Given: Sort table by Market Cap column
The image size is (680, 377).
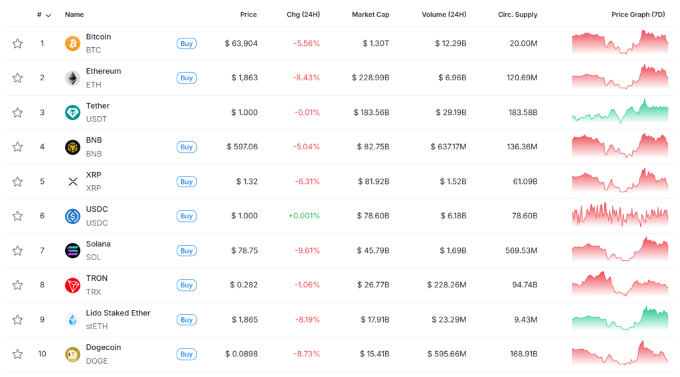Looking at the screenshot, I should click(371, 15).
